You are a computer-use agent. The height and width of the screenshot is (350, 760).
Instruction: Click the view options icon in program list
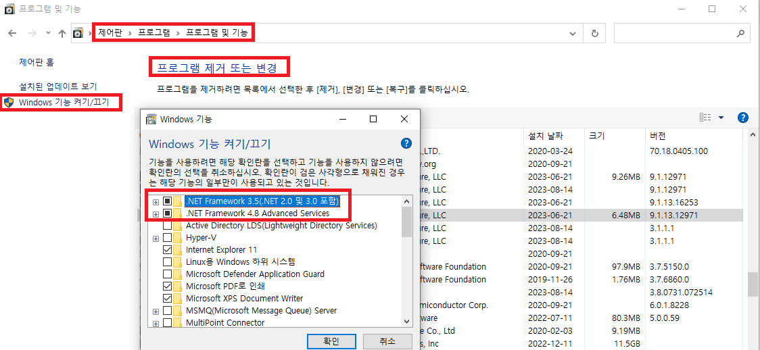[705, 117]
